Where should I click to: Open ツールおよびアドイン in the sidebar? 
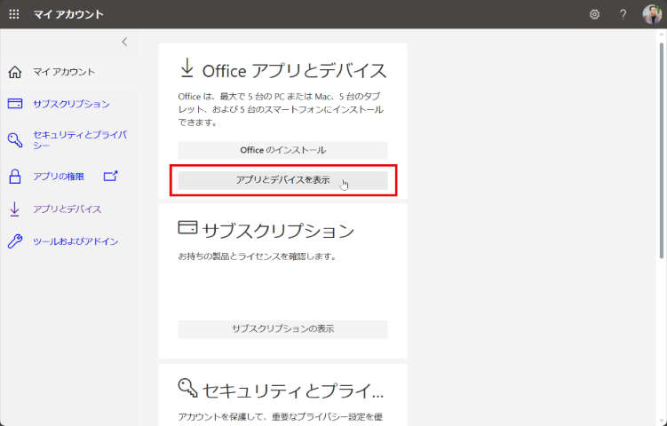click(x=75, y=241)
